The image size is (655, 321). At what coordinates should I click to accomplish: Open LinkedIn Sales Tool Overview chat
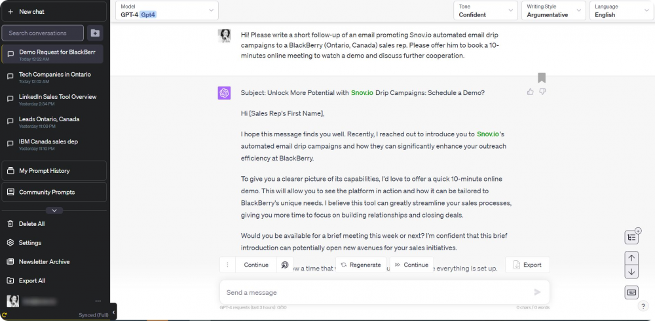pyautogui.click(x=52, y=99)
